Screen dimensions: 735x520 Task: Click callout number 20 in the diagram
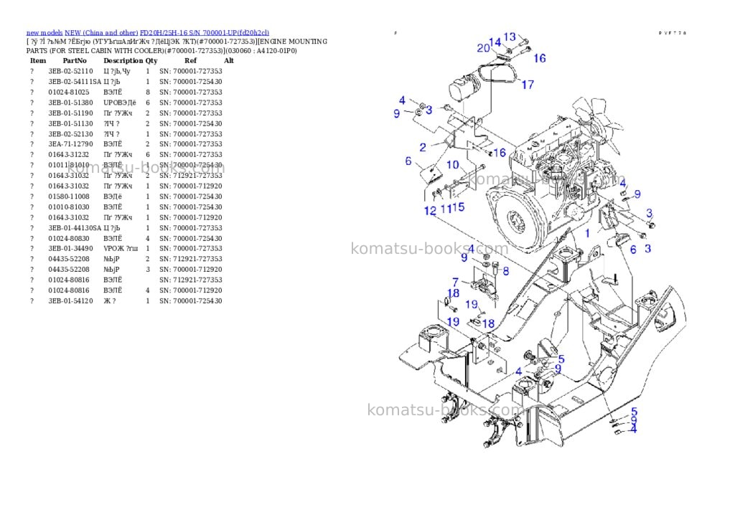[483, 48]
